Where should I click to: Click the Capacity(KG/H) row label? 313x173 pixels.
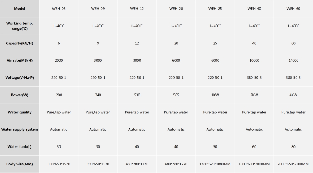pyautogui.click(x=20, y=43)
